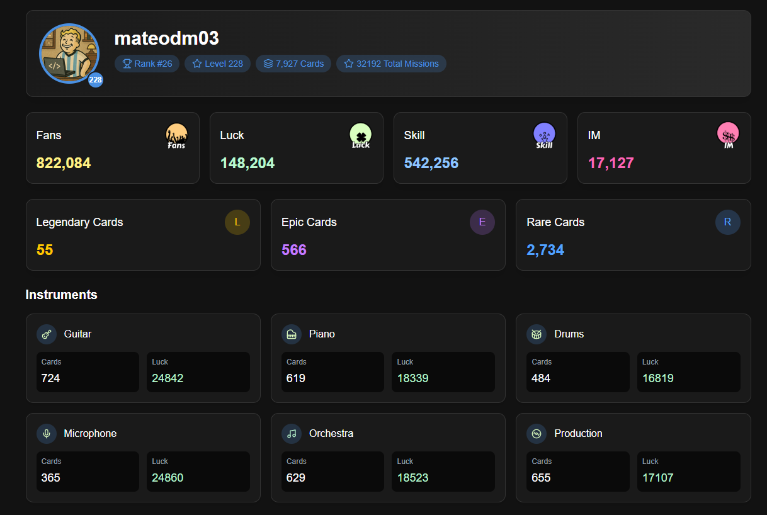
Task: Click the Orchestra music note icon
Action: click(292, 434)
